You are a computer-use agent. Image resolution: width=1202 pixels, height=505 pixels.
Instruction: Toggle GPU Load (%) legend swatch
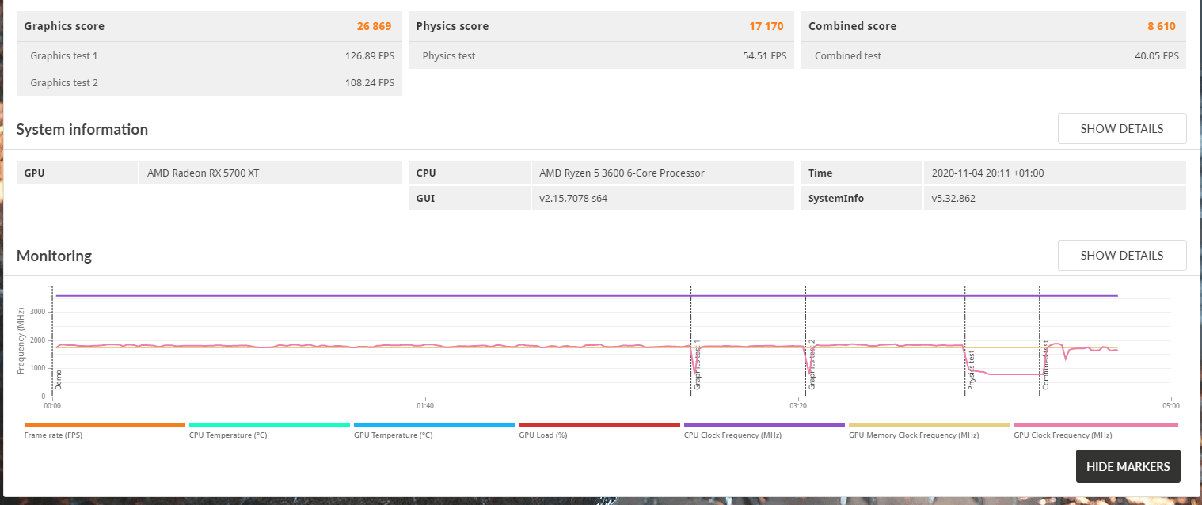(x=599, y=424)
